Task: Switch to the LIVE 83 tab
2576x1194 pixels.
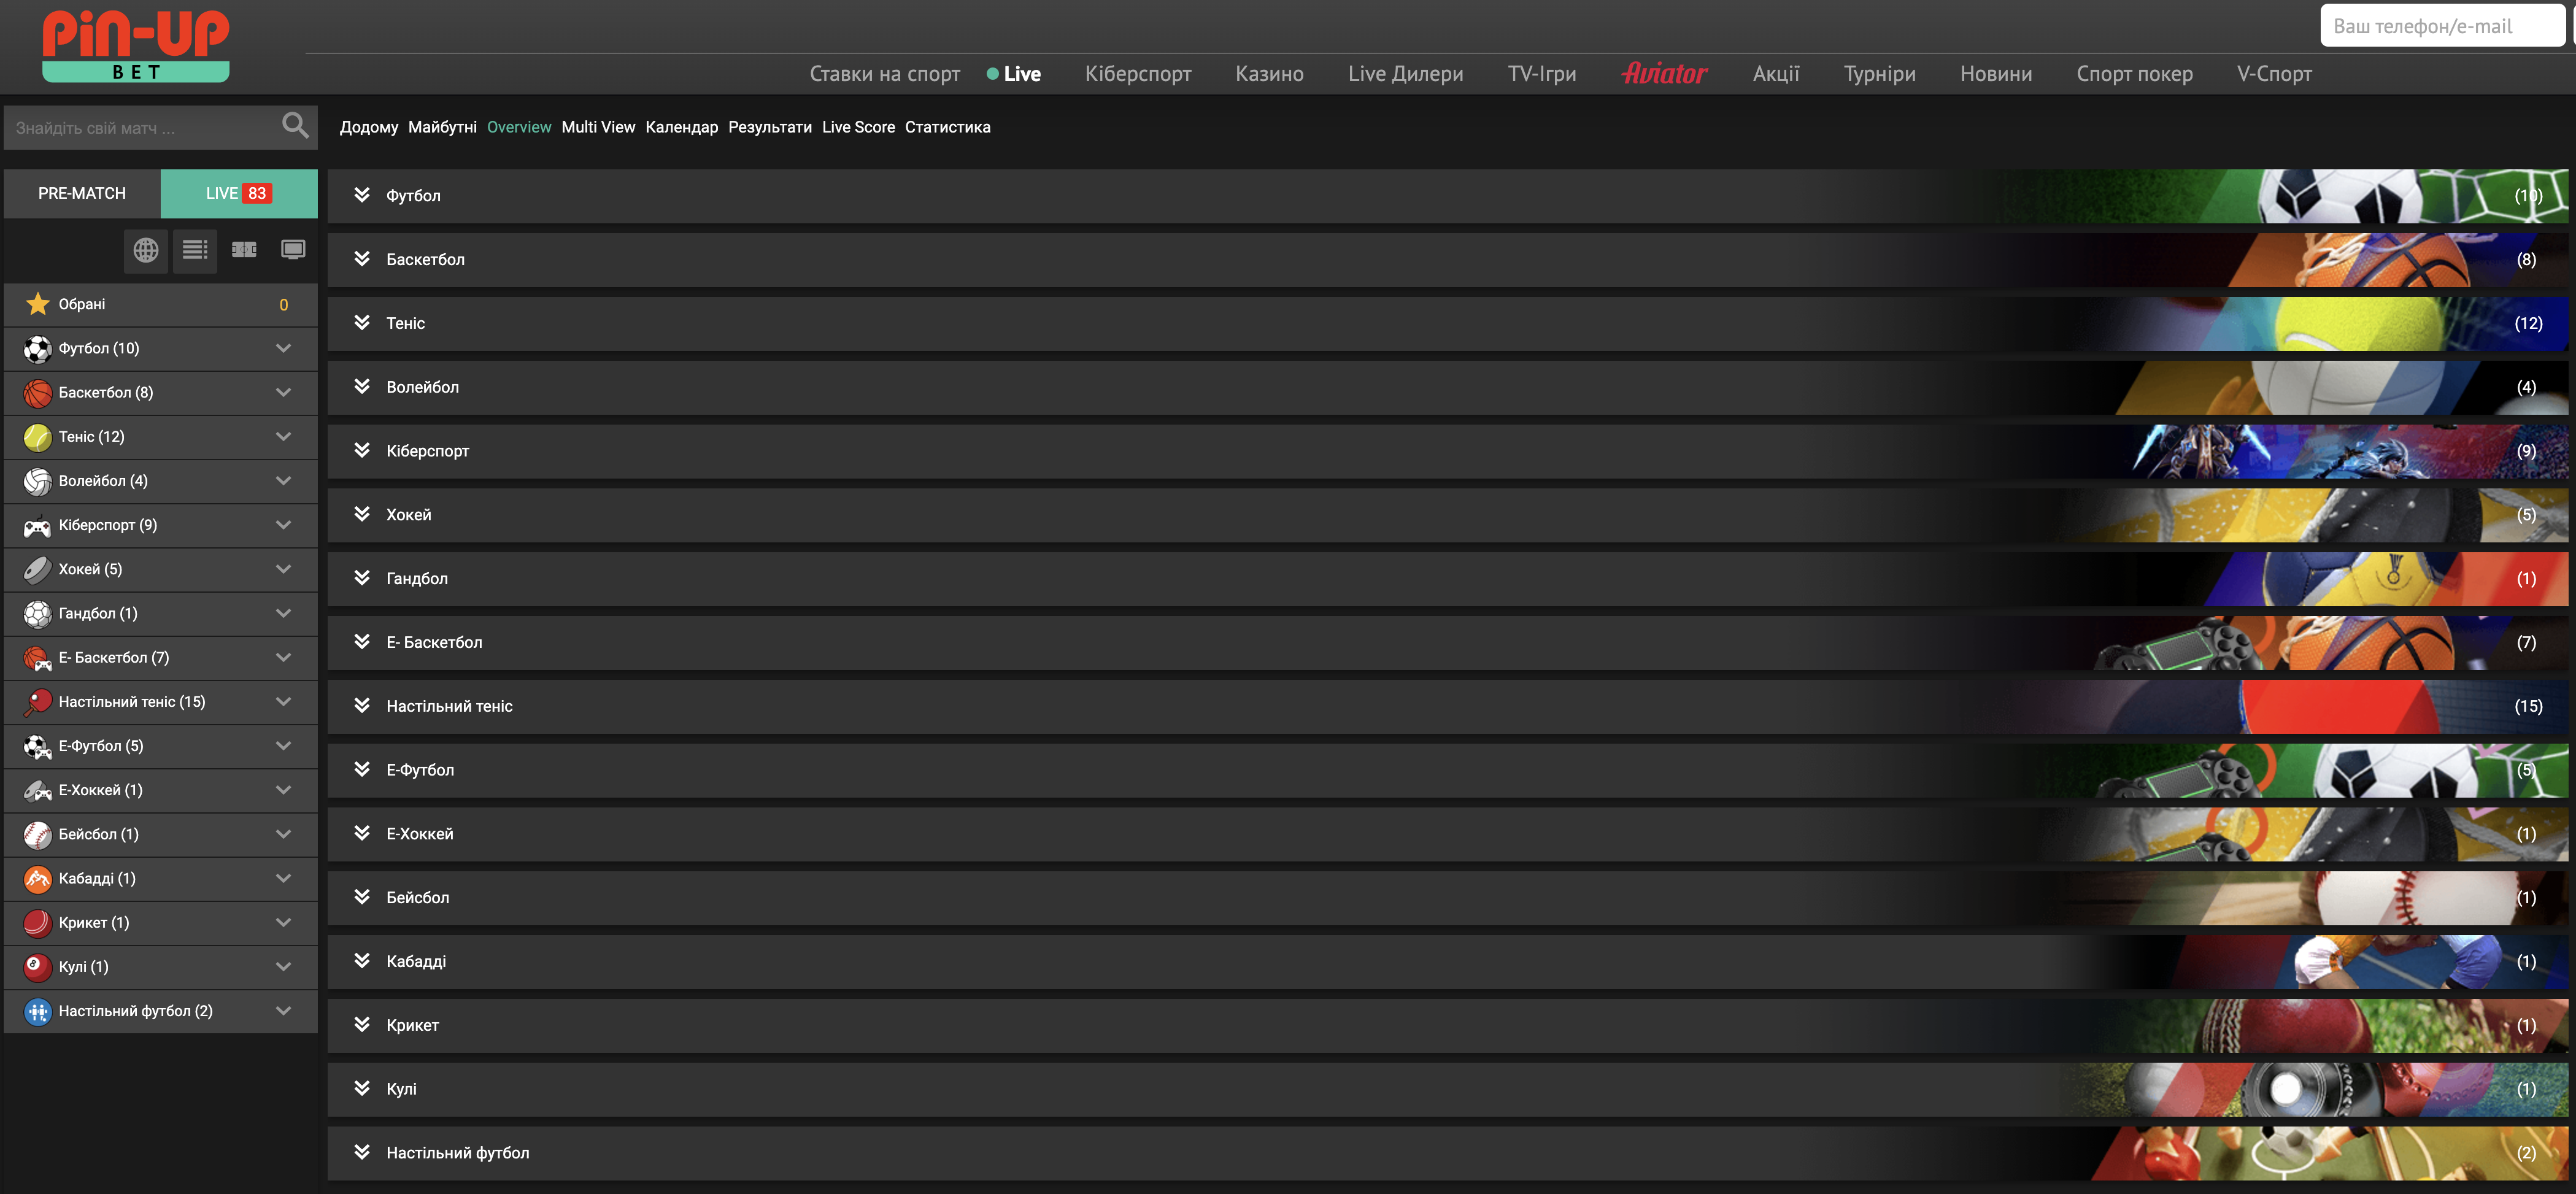Action: pos(238,193)
